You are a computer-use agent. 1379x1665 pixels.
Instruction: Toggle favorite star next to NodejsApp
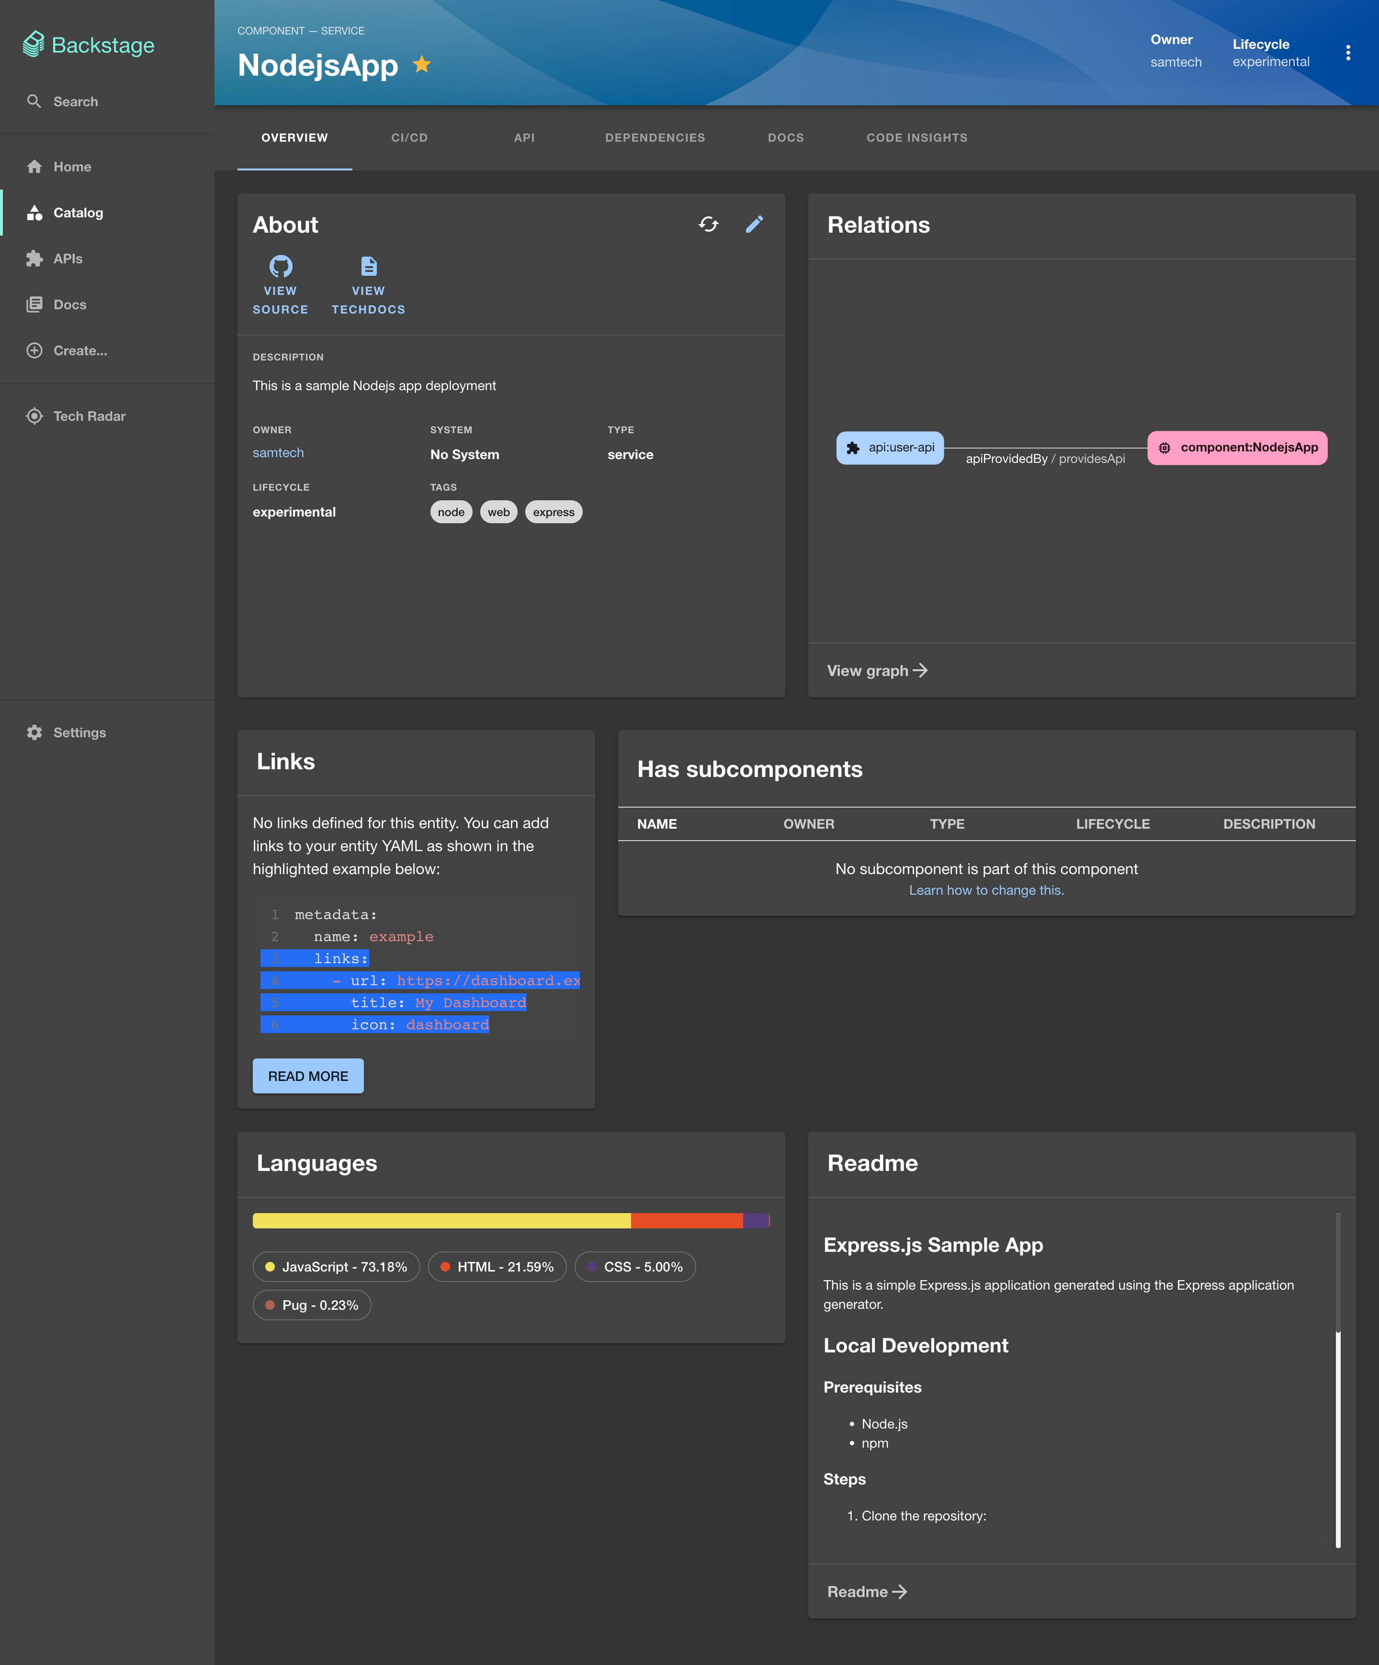(x=422, y=64)
